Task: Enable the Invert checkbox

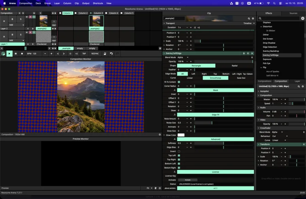Action: (179, 151)
